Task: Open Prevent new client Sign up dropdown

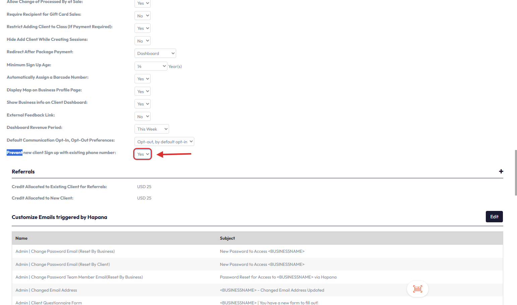Action: (x=143, y=154)
